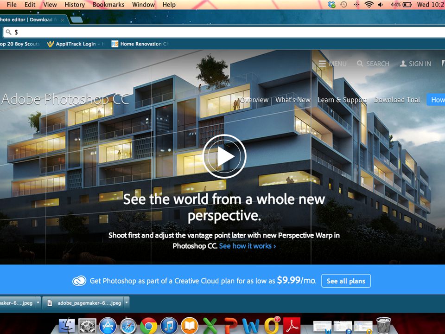Open the Window menu
Screen dimensions: 445x334
[144, 5]
